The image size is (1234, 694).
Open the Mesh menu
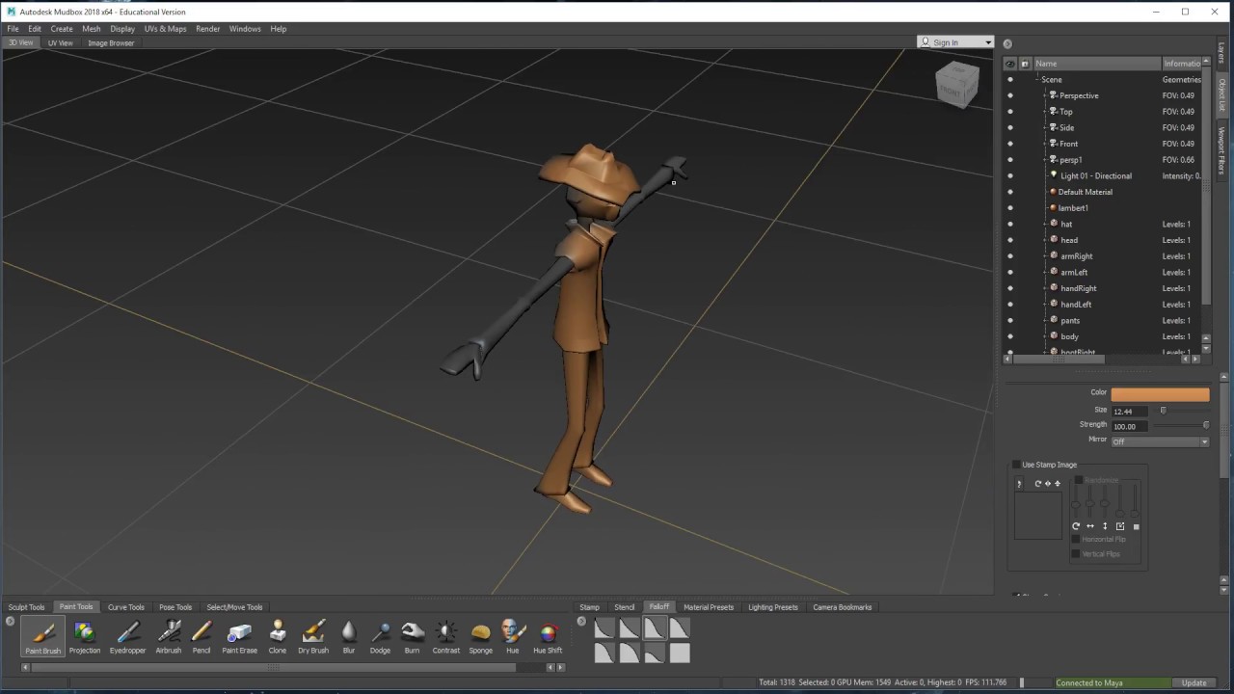[92, 29]
